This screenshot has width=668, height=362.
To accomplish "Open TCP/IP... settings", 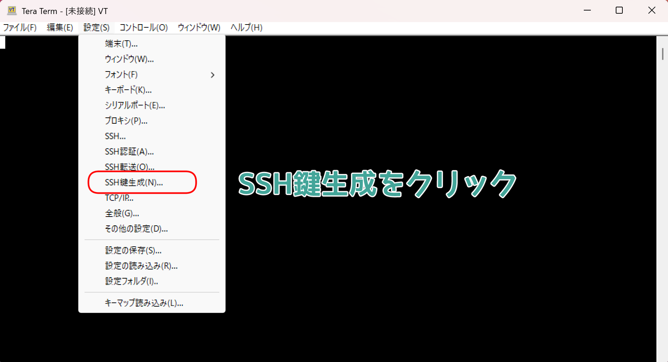I will click(119, 198).
